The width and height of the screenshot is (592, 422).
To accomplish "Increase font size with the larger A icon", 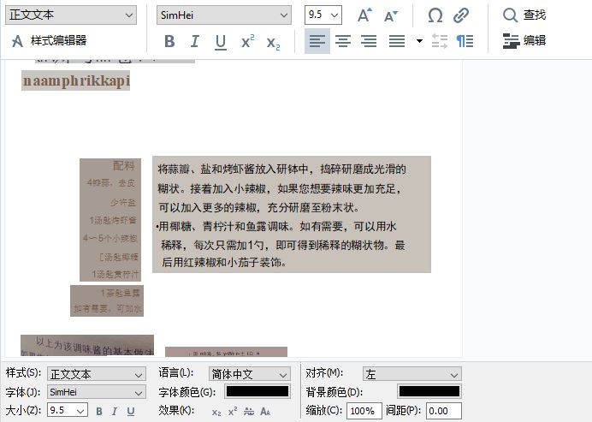I will [x=364, y=15].
